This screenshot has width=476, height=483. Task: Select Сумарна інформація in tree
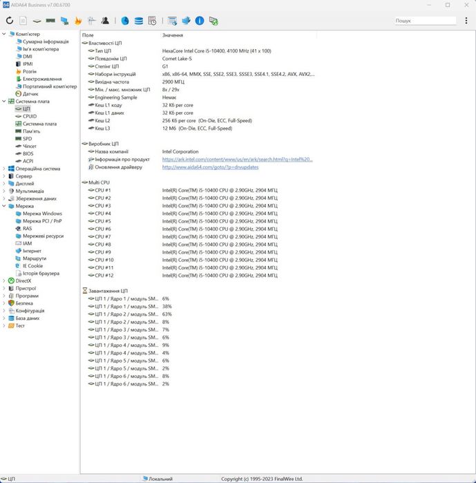click(46, 41)
